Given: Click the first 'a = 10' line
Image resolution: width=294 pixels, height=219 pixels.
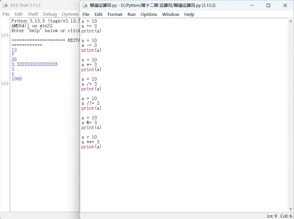Looking at the screenshot, I should pos(89,21).
